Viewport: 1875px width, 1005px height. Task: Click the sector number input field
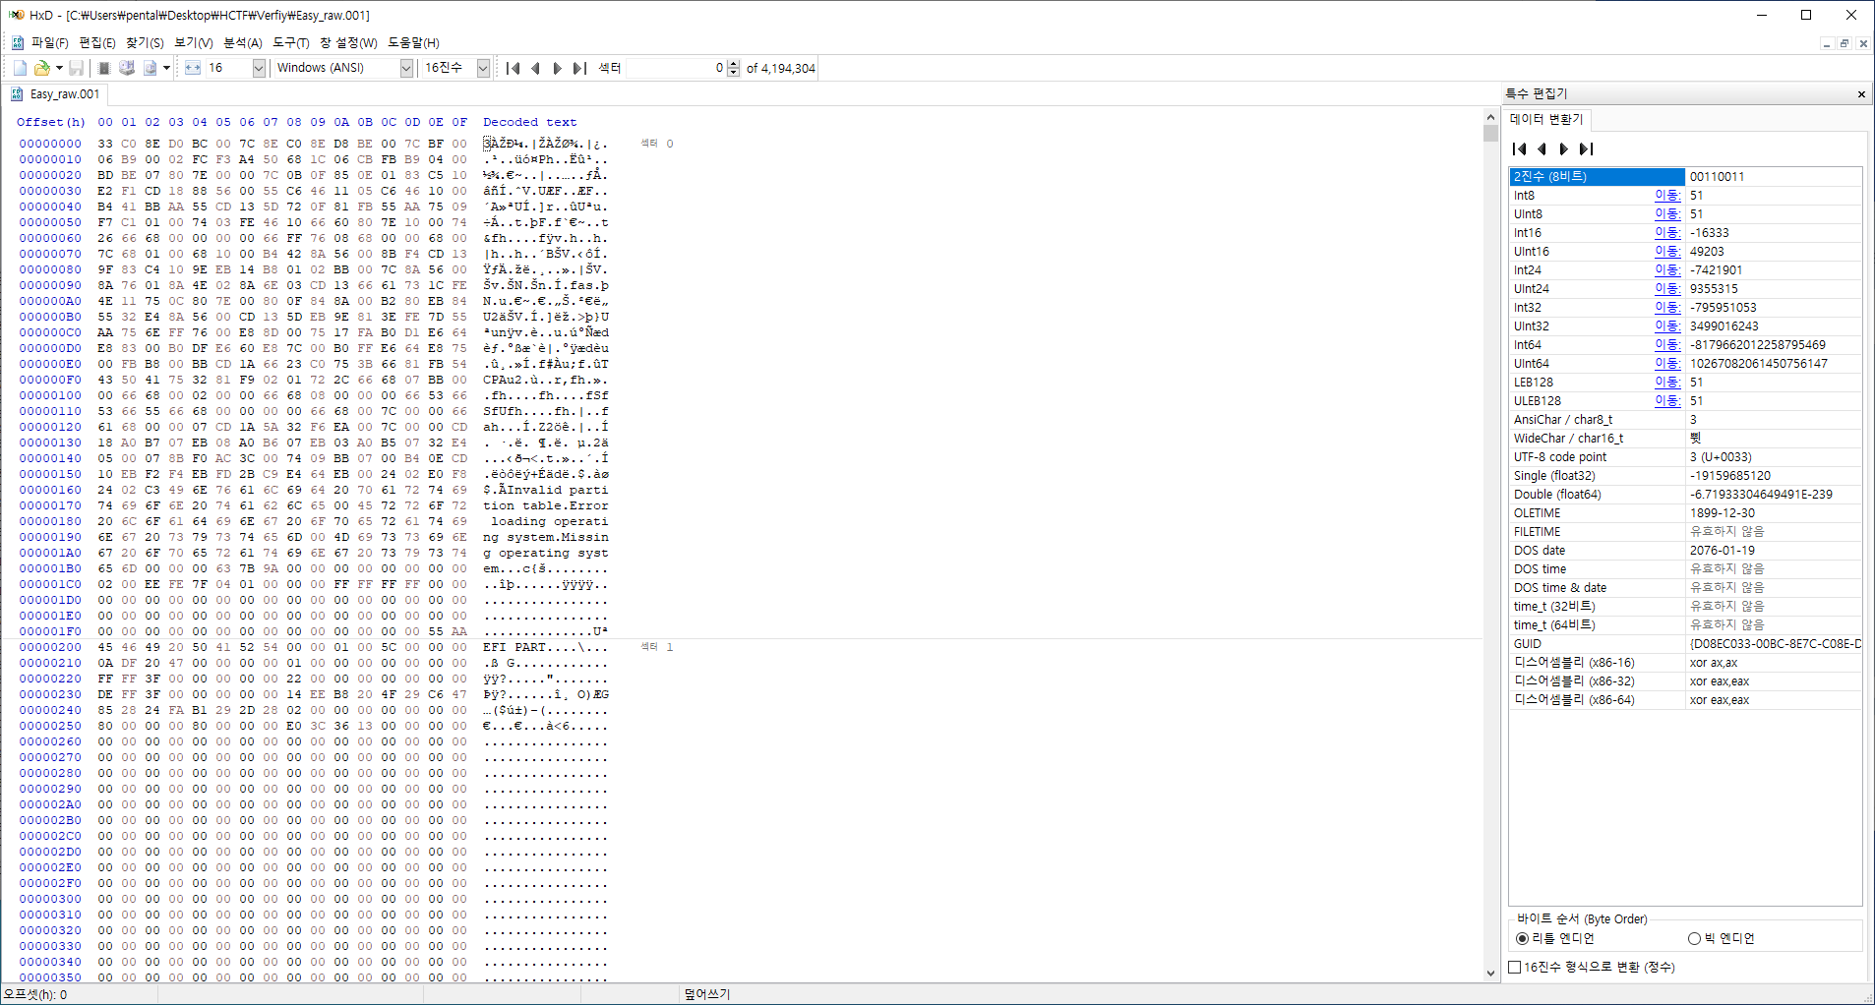676,68
